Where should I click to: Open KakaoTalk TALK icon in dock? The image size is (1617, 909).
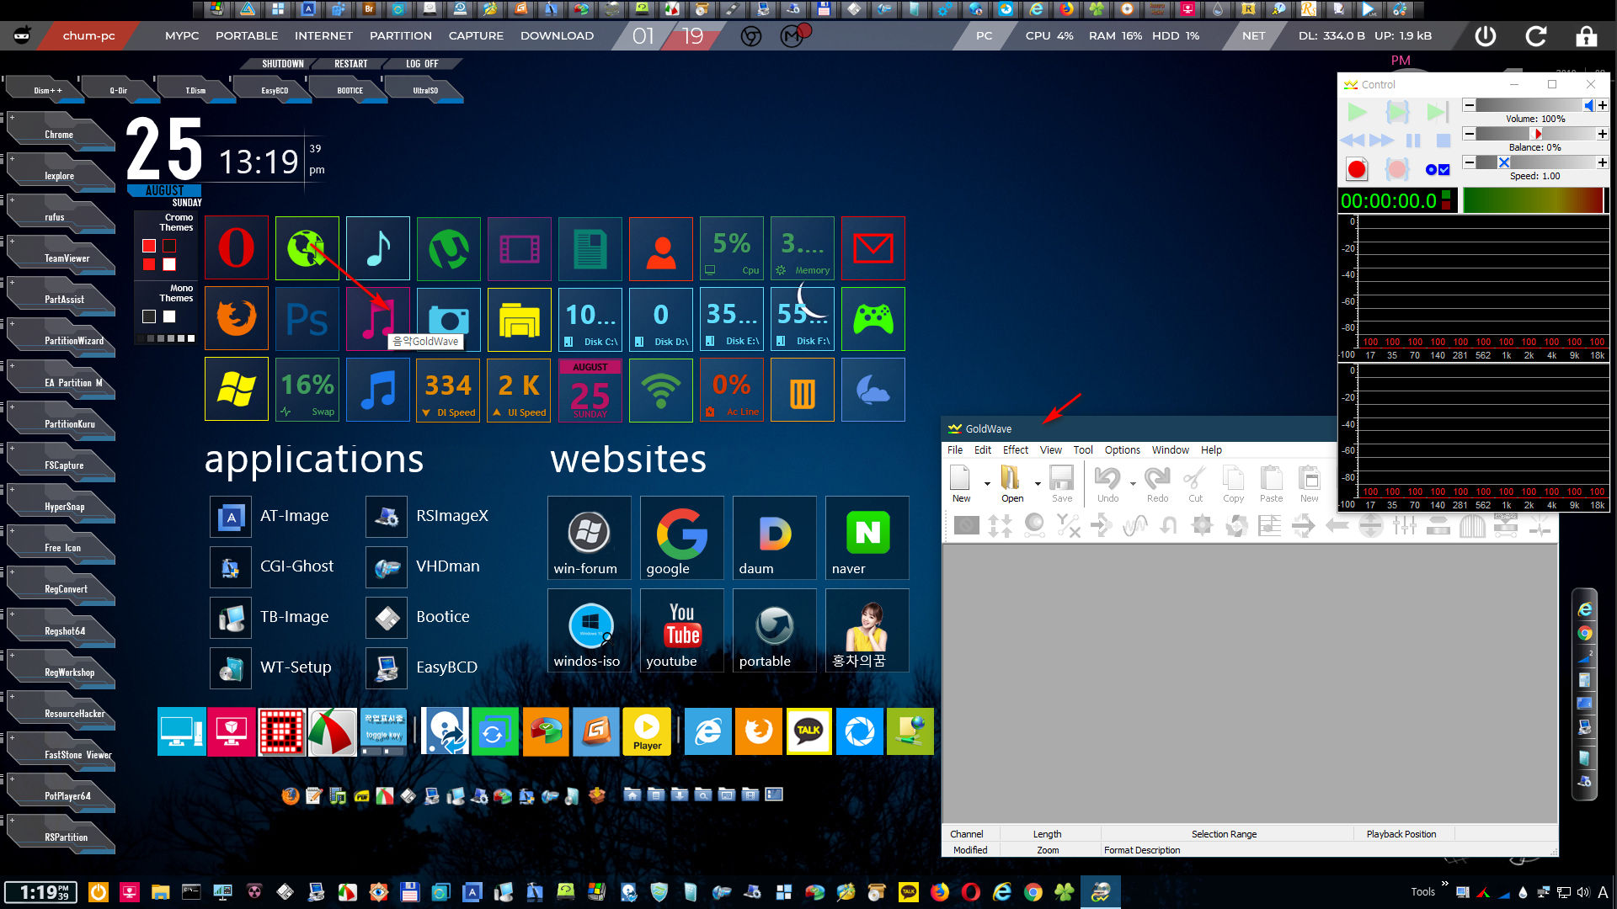(808, 731)
